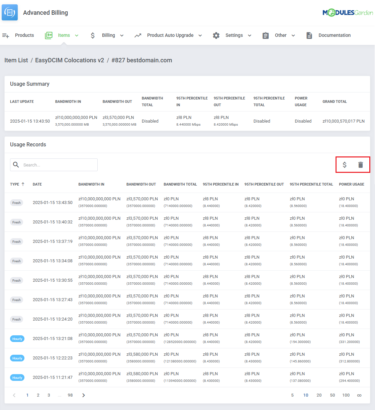
Task: Click the Billing dollar sign icon
Action: coord(93,35)
